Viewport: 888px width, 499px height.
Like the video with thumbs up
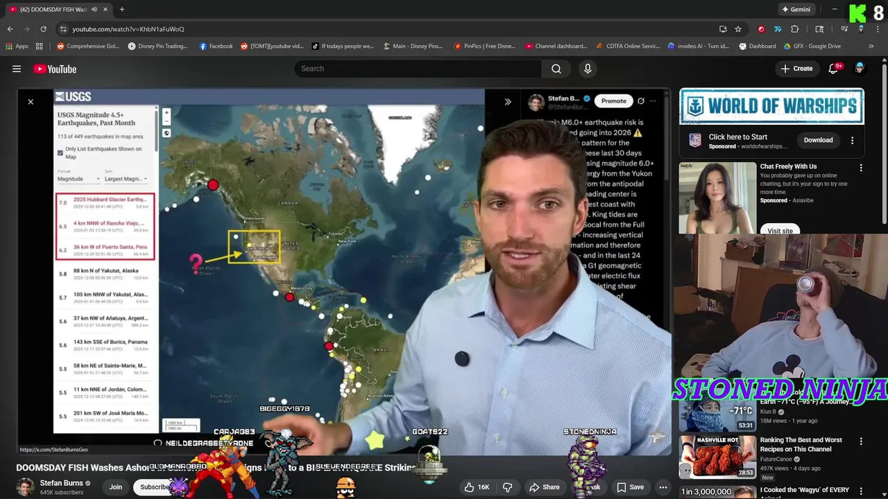click(477, 487)
